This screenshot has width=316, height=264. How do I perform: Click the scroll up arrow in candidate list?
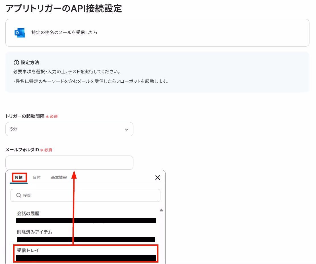click(x=161, y=210)
